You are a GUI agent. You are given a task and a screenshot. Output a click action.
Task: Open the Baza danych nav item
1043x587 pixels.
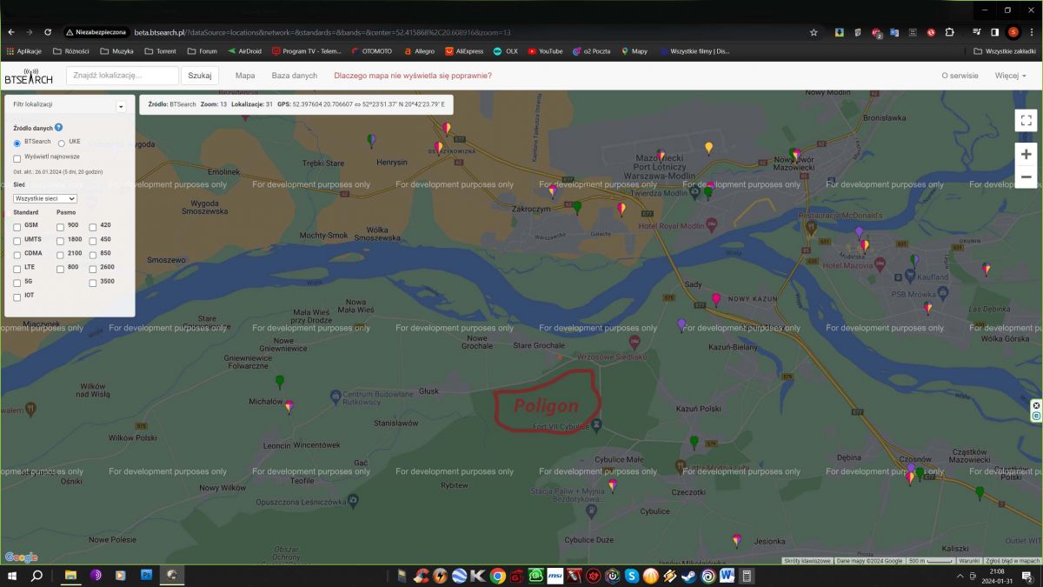[x=295, y=76]
